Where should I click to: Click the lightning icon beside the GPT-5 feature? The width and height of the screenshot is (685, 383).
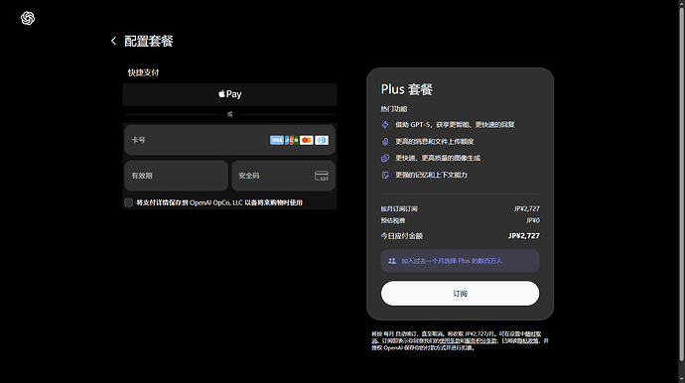(x=385, y=125)
